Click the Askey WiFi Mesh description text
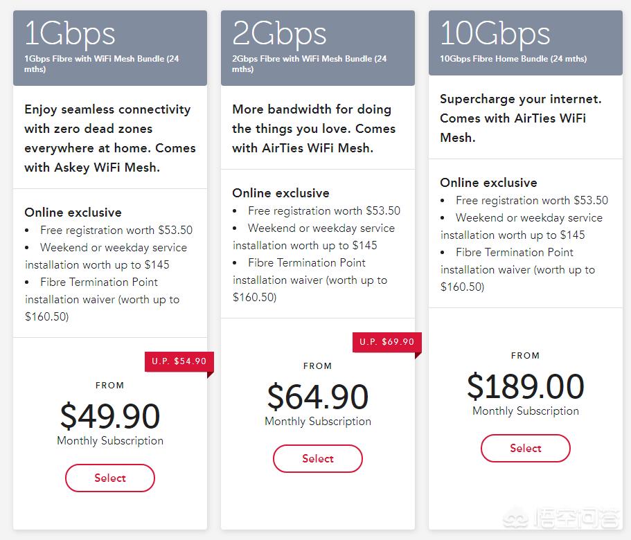Image resolution: width=631 pixels, height=540 pixels. click(x=110, y=138)
